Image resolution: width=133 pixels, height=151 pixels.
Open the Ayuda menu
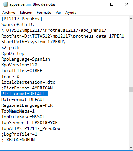[71, 13]
